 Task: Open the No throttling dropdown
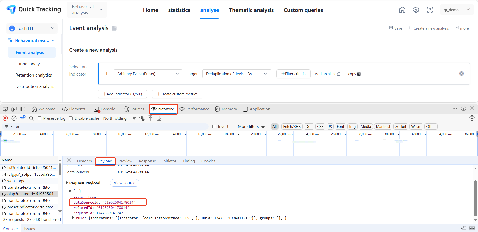(120, 118)
